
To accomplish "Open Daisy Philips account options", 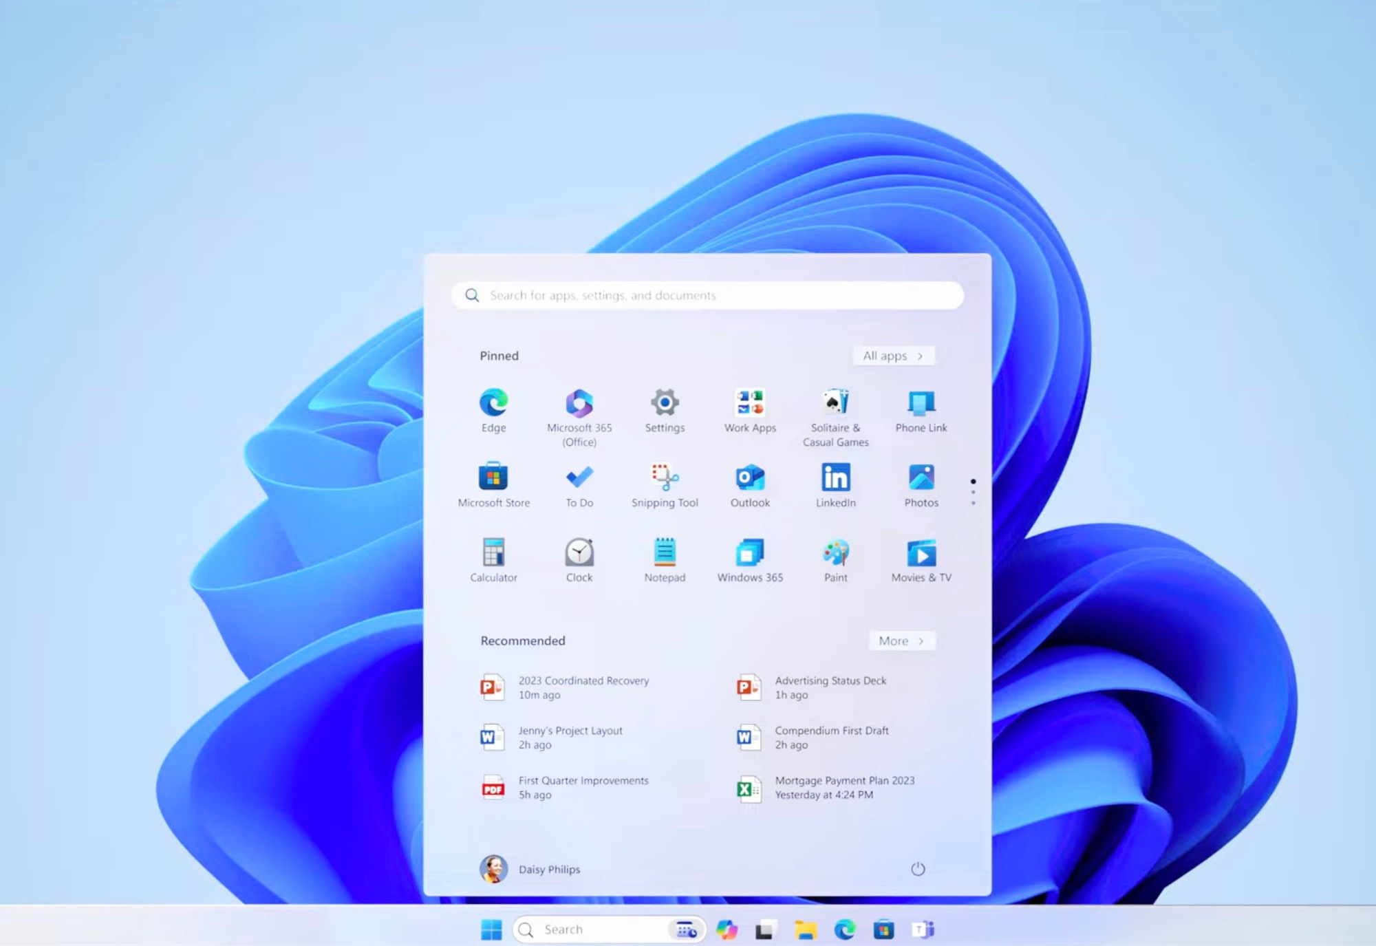I will tap(531, 869).
